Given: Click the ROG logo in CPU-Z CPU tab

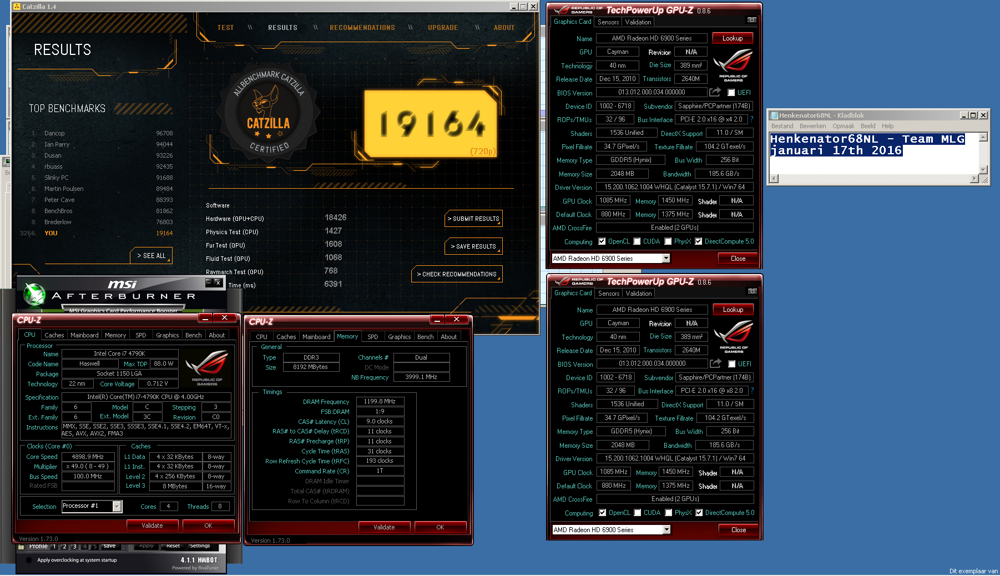Looking at the screenshot, I should pos(206,368).
